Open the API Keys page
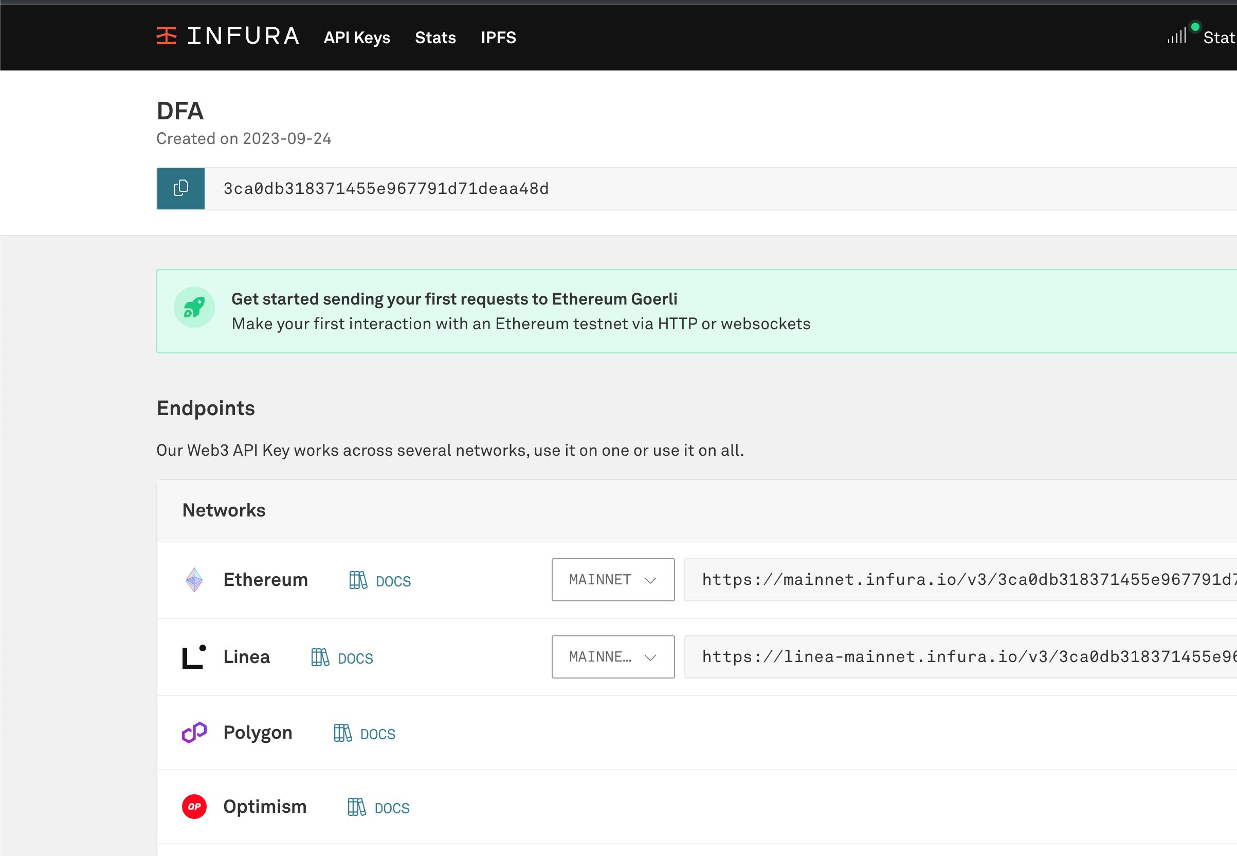 coord(357,38)
